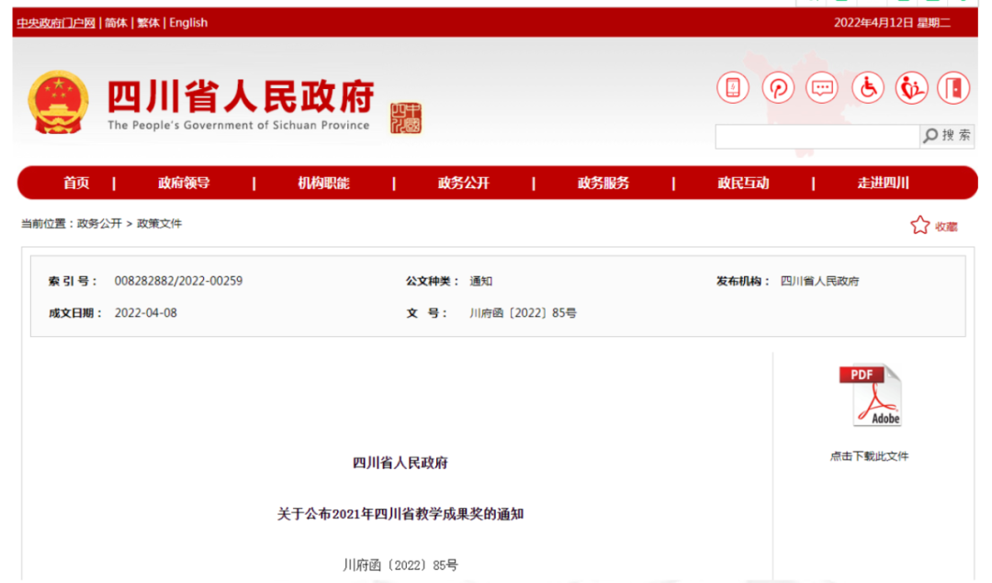The height and width of the screenshot is (583, 992).
Task: Click the Sichuan government emblem logo
Action: click(x=59, y=103)
